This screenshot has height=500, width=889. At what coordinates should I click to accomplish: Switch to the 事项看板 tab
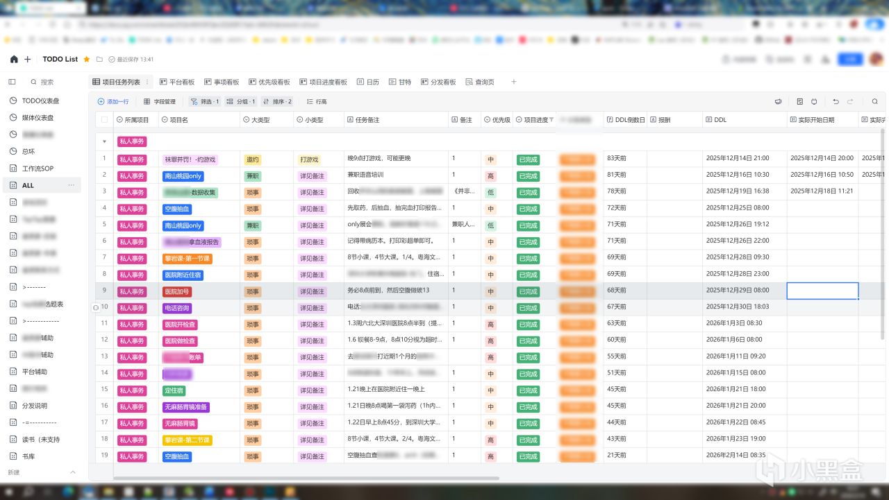pyautogui.click(x=222, y=82)
